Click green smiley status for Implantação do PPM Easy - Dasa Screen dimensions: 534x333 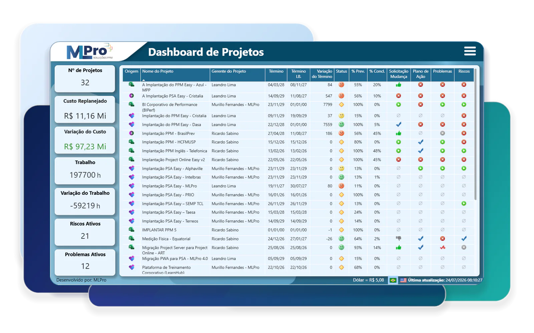[x=341, y=125]
